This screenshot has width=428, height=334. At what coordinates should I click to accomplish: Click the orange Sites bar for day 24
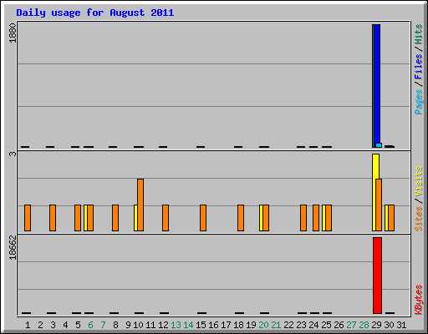tap(316, 218)
